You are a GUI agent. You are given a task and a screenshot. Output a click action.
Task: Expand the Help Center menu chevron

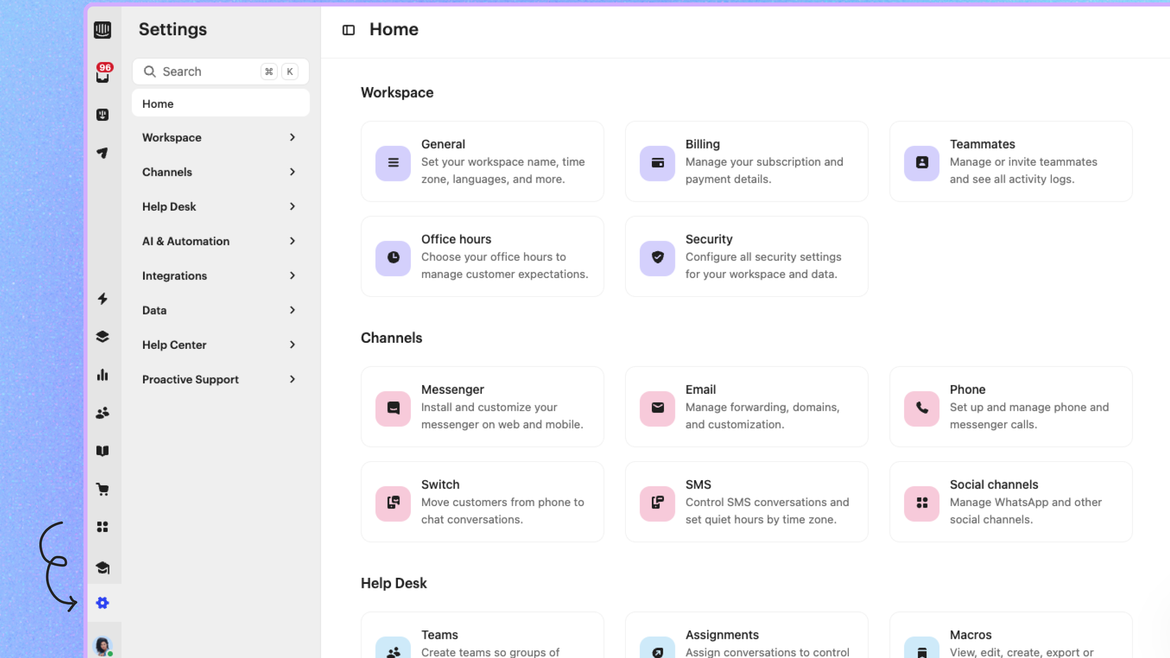click(292, 344)
